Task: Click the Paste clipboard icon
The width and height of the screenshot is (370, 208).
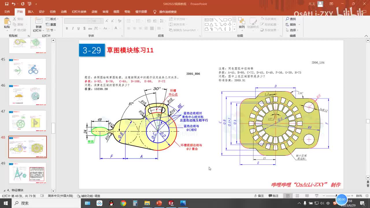Action: coord(7,21)
